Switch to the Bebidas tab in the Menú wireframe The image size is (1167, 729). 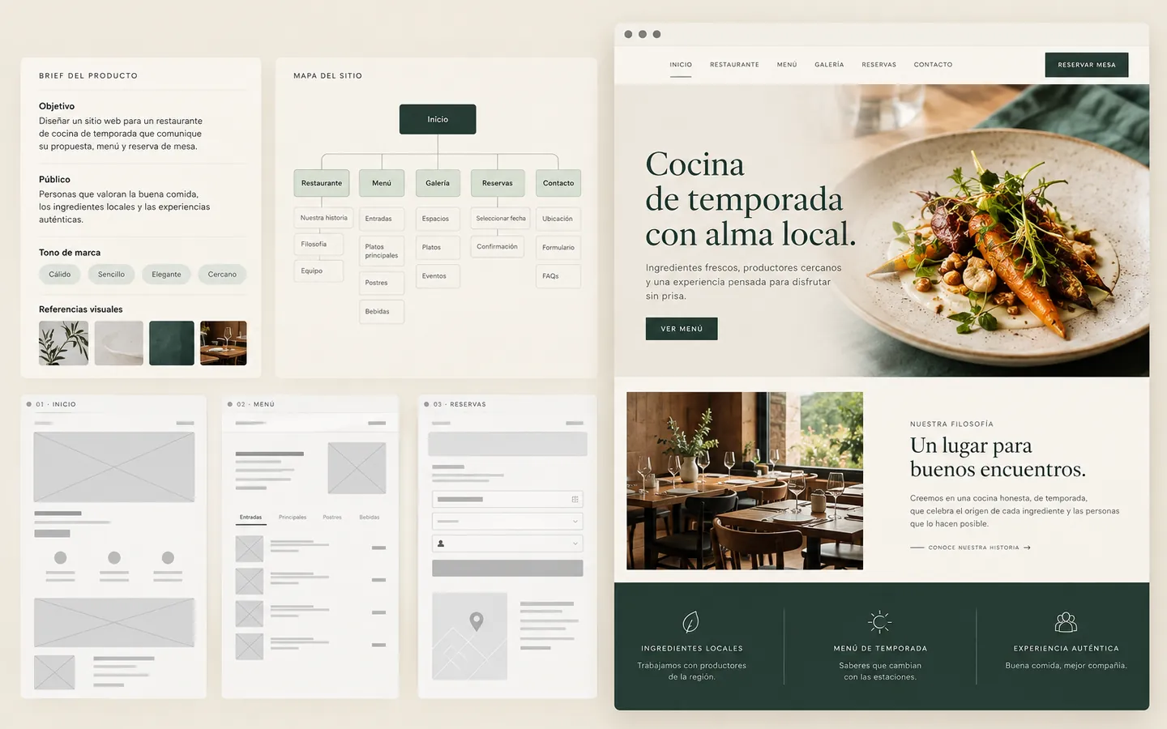click(x=370, y=517)
